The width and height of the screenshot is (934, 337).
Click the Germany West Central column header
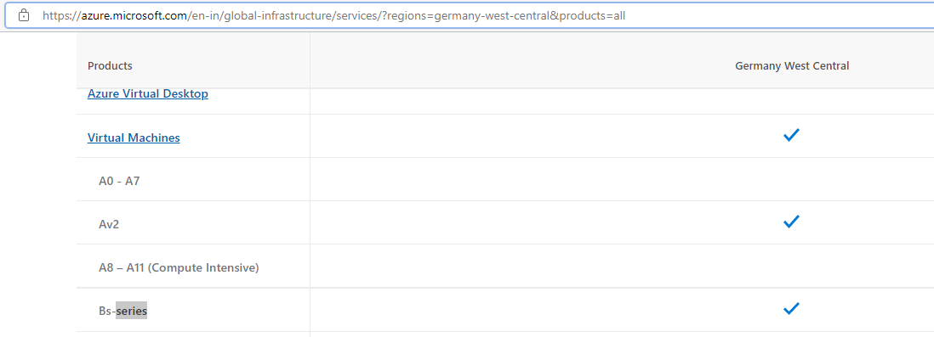tap(792, 65)
